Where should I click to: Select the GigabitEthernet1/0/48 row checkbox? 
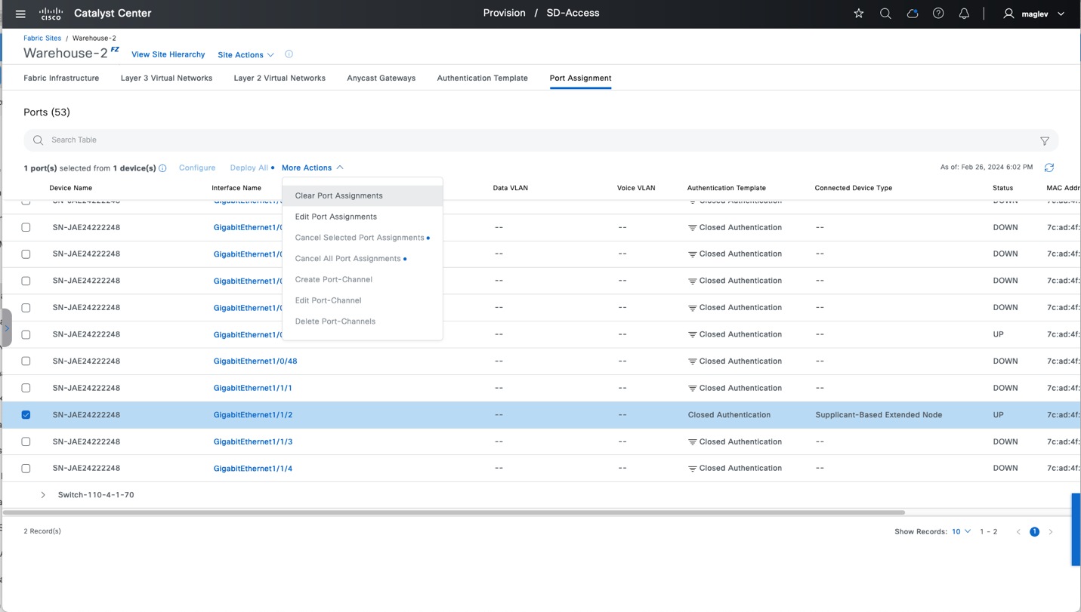point(26,361)
